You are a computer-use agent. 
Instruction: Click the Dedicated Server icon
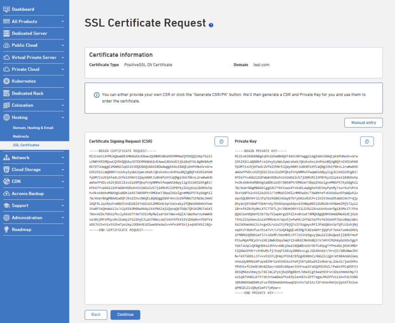7,33
